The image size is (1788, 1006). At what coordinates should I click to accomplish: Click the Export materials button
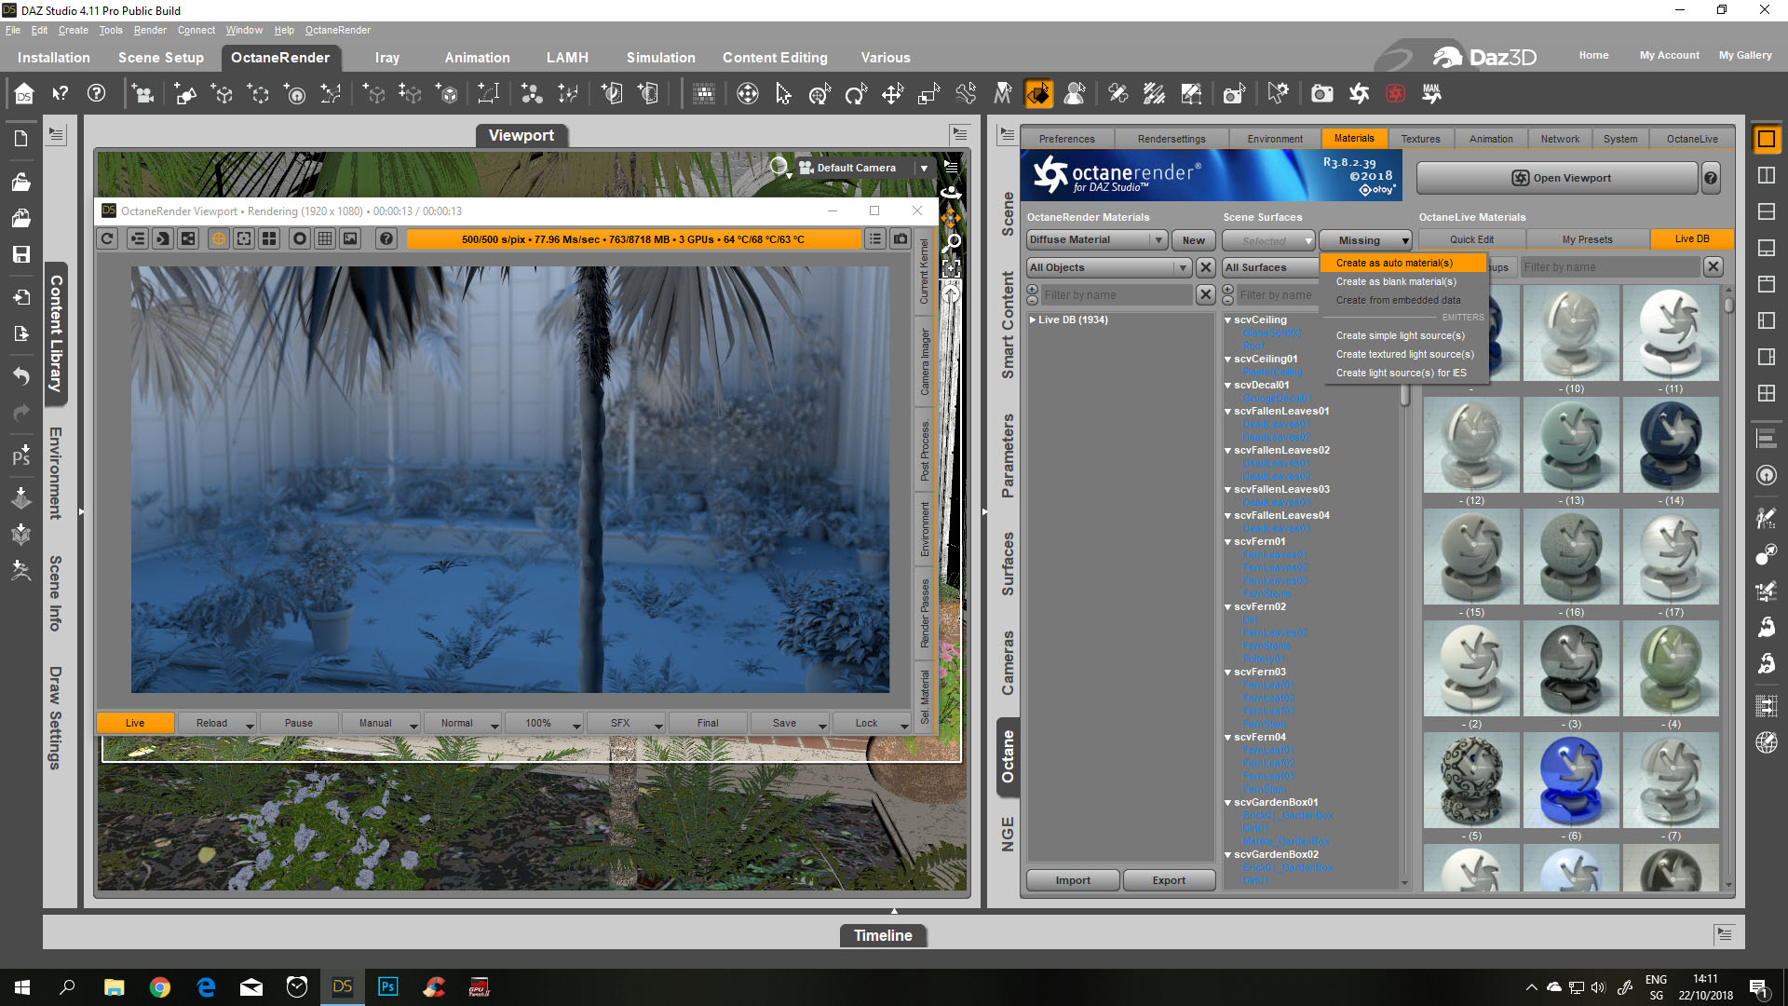(1169, 880)
